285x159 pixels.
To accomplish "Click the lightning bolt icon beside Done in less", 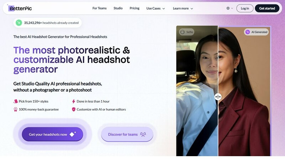I will click(x=73, y=101).
